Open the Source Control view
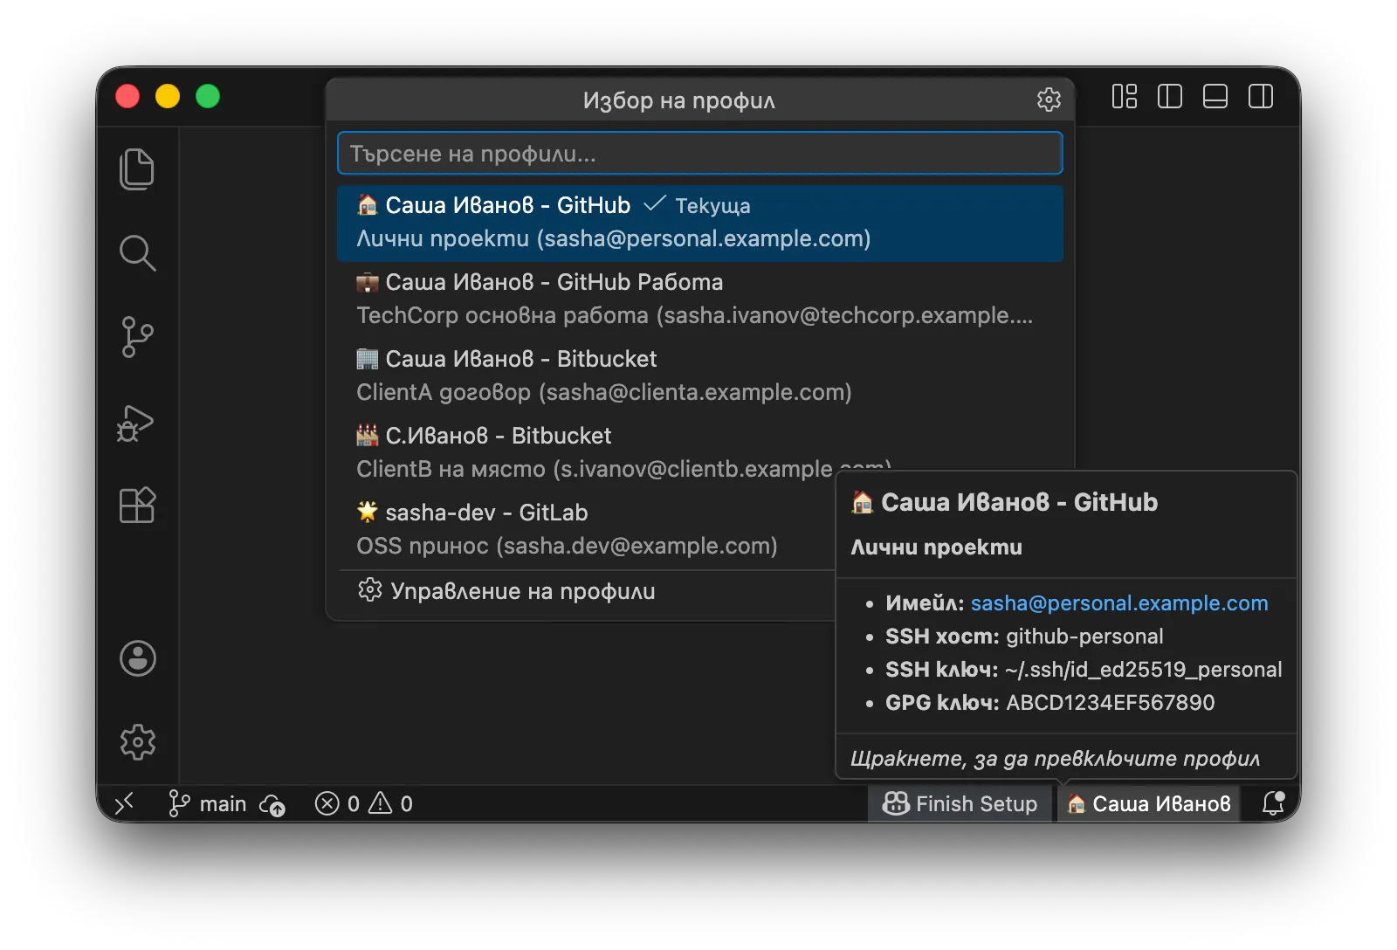Screen dimensions: 1397x950 (x=137, y=337)
